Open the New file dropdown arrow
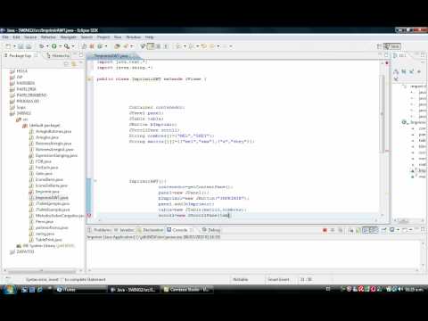The width and height of the screenshot is (428, 321). click(14, 46)
